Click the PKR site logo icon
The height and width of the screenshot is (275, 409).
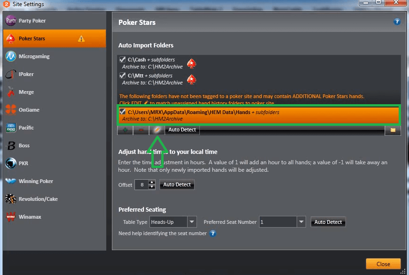[11, 163]
